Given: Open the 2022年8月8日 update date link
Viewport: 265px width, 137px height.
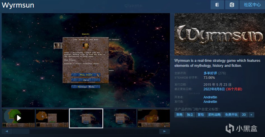Looking at the screenshot, I should pyautogui.click(x=214, y=89).
